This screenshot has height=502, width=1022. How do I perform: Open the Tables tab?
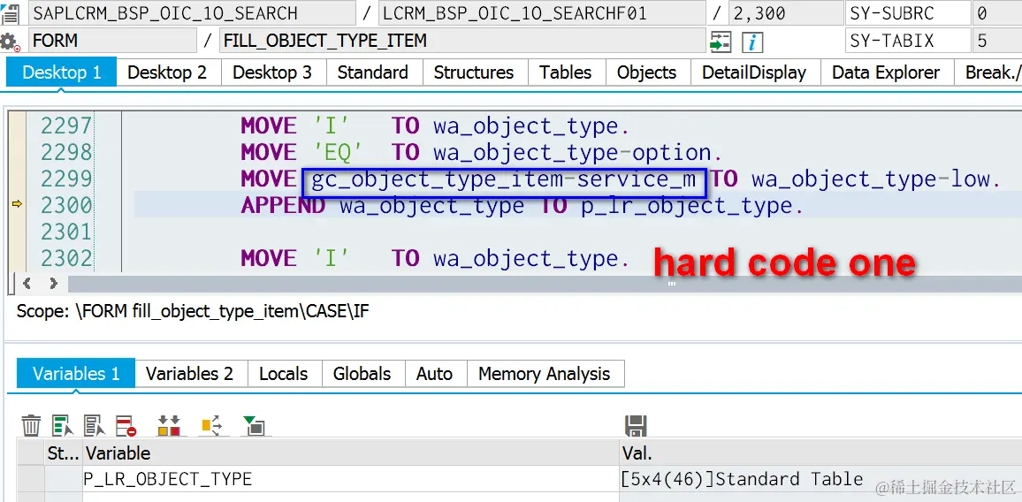[x=566, y=72]
